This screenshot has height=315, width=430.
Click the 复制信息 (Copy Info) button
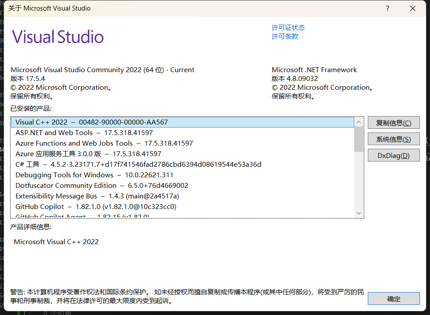point(393,122)
